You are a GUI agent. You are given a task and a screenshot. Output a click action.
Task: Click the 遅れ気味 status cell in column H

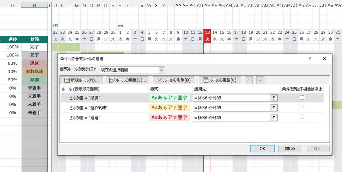[34, 71]
